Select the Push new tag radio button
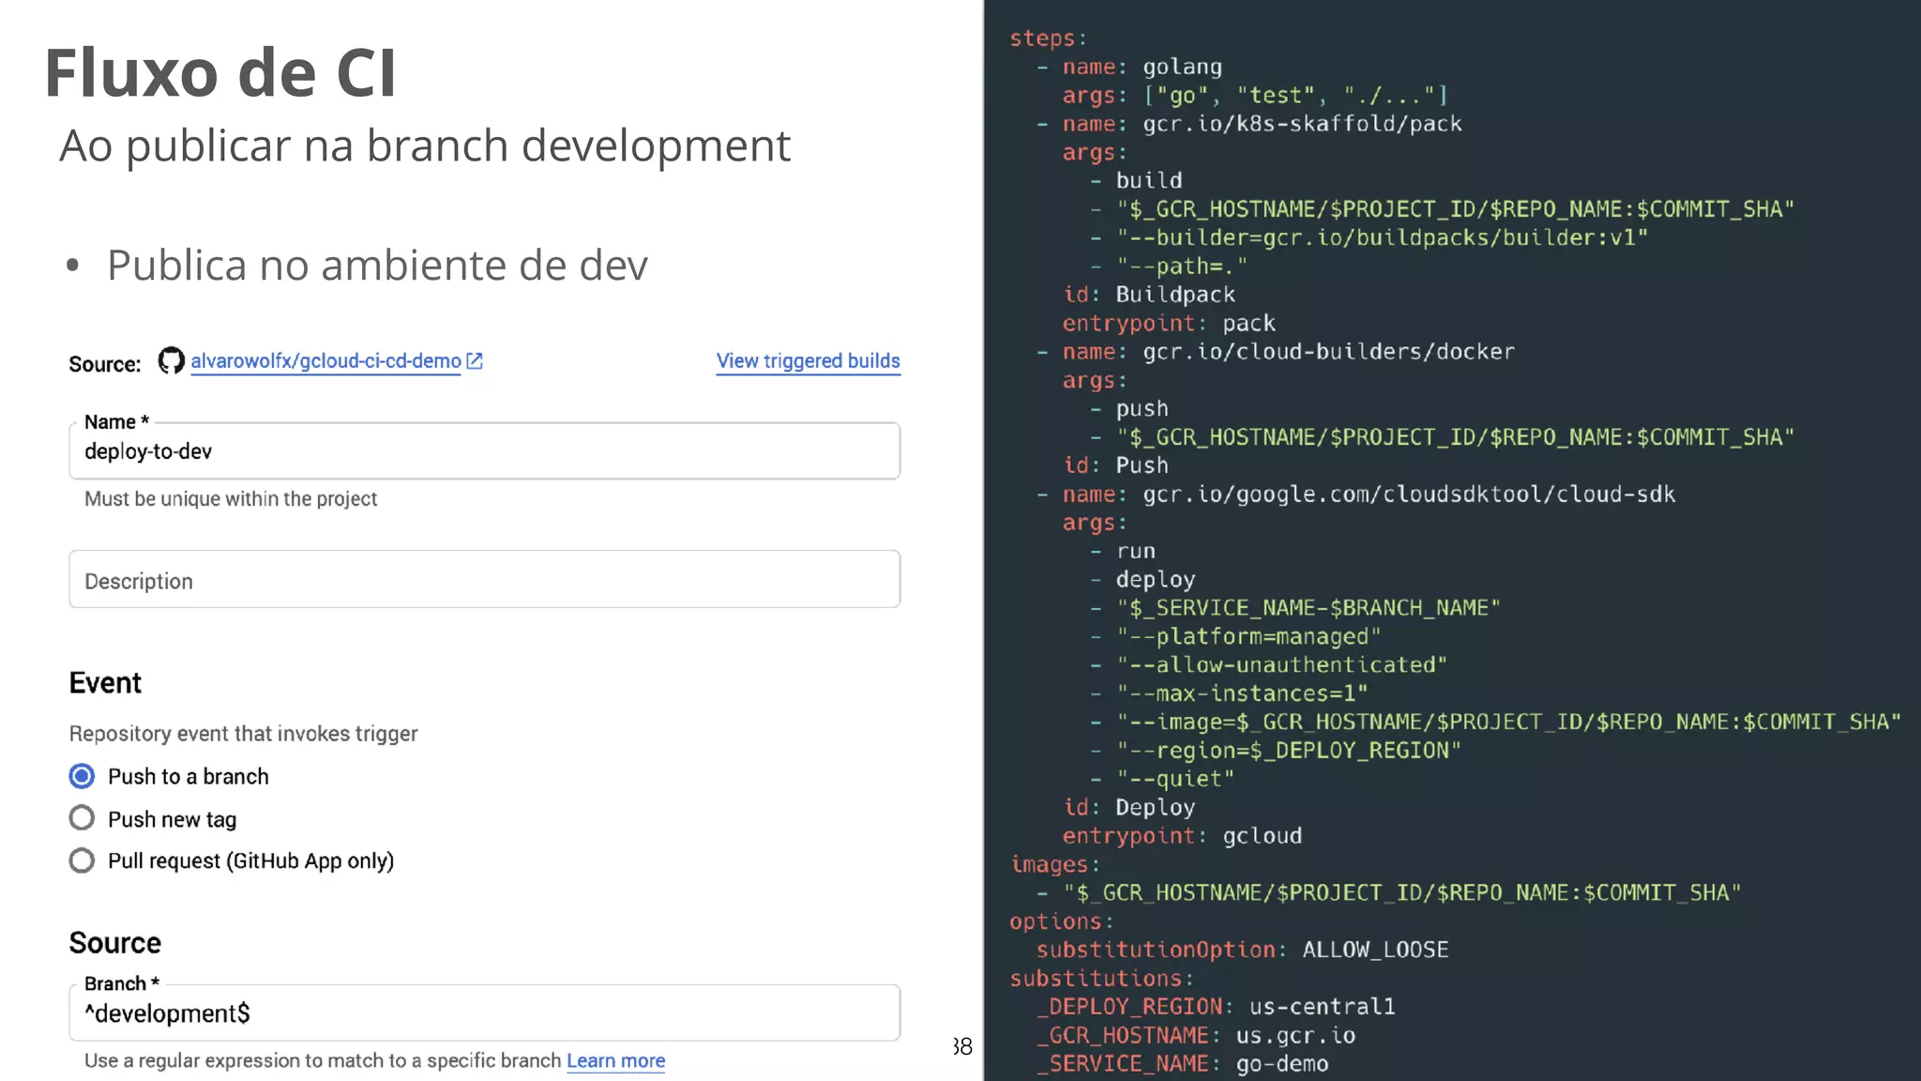The width and height of the screenshot is (1921, 1081). point(82,818)
